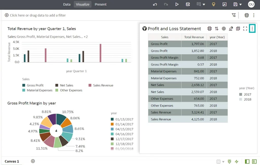Expand the Notes dropdown arrow
Viewport: 260px width, 165px height.
(204, 5)
